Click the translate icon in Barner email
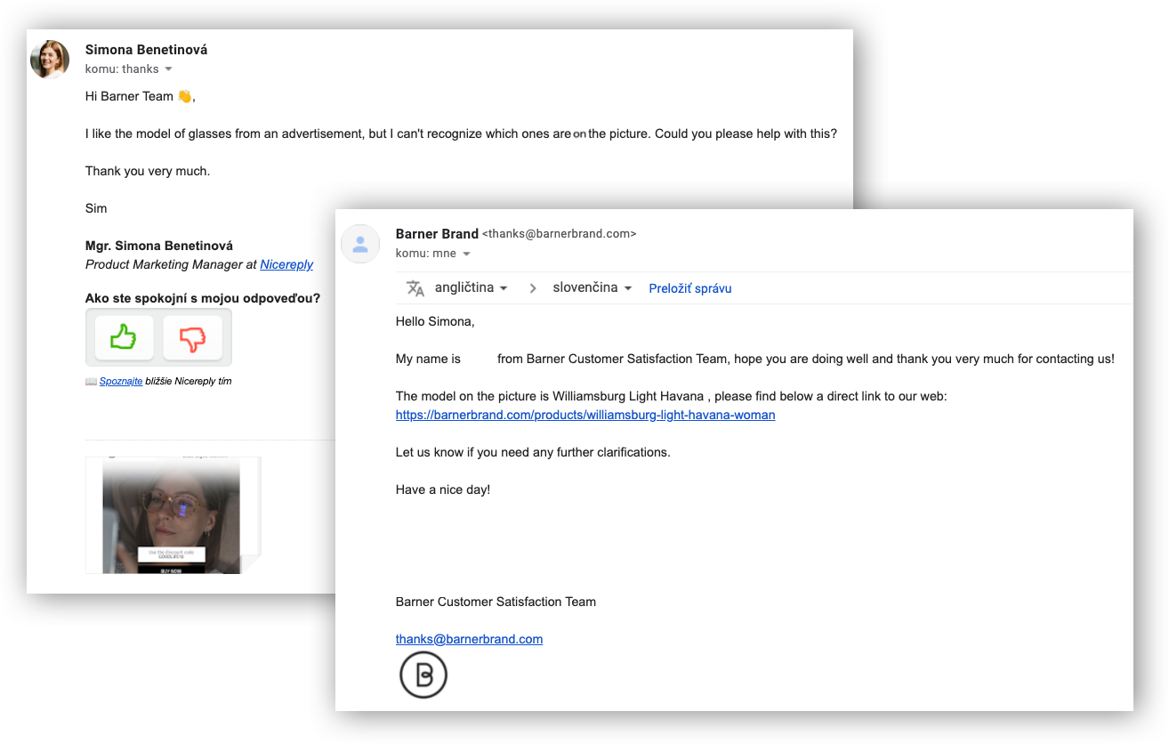 (x=415, y=288)
